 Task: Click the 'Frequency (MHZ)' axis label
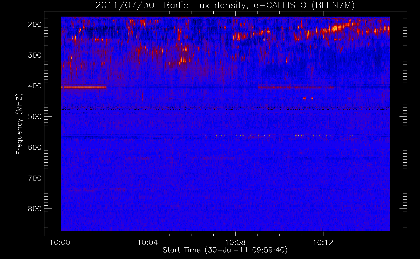pos(19,124)
